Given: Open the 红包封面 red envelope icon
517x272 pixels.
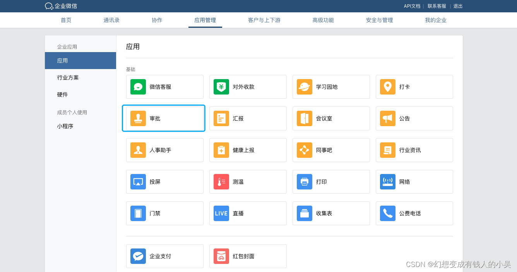Looking at the screenshot, I should (x=221, y=256).
